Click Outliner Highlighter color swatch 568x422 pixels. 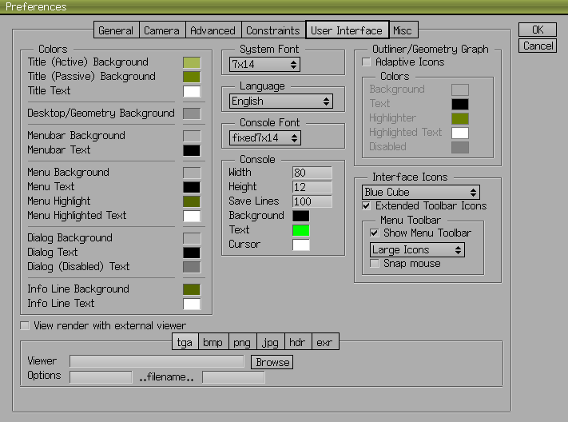tap(460, 118)
